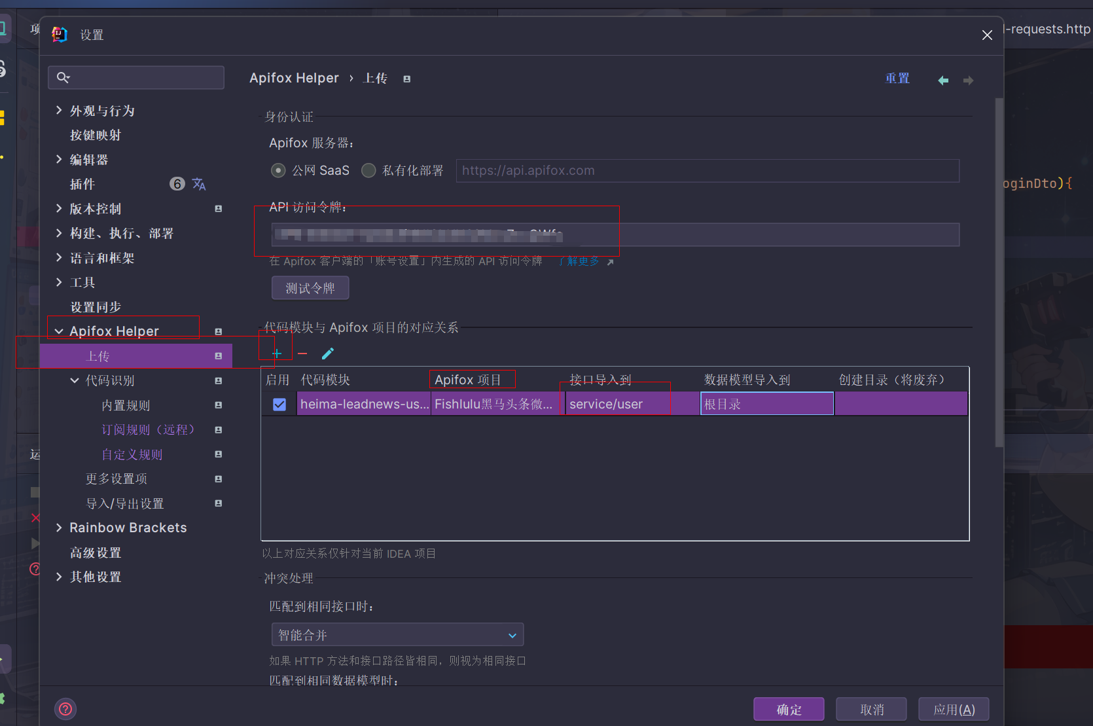Viewport: 1093px width, 726px height.
Task: Edit mapping with the pencil icon
Action: [x=328, y=354]
